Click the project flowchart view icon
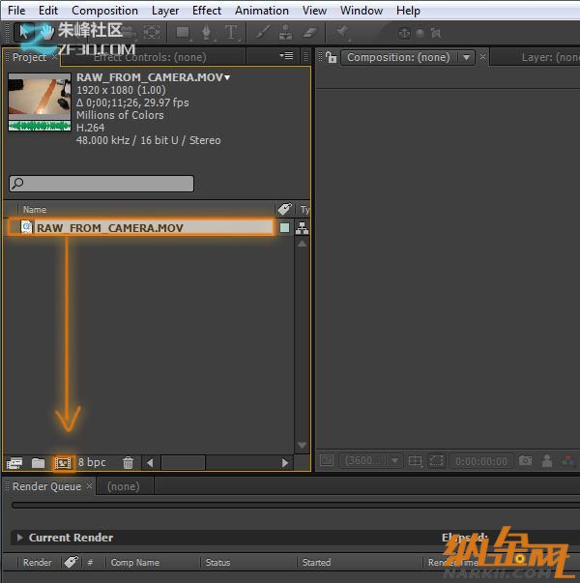Screen dimensions: 580x583 [x=303, y=228]
